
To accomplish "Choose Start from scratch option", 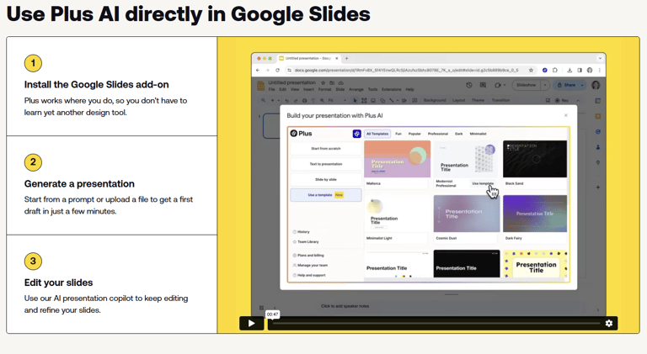I will [x=326, y=149].
